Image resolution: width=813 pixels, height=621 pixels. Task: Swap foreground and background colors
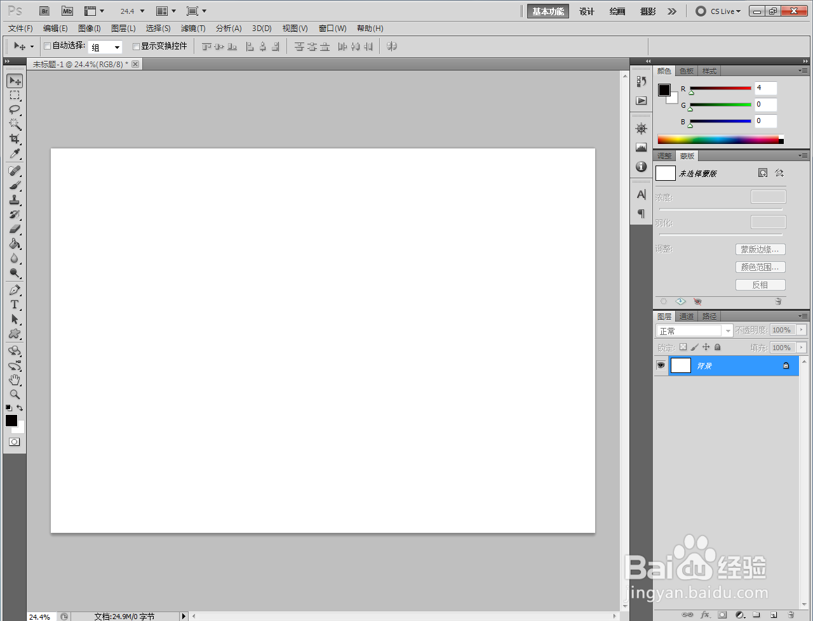click(20, 408)
